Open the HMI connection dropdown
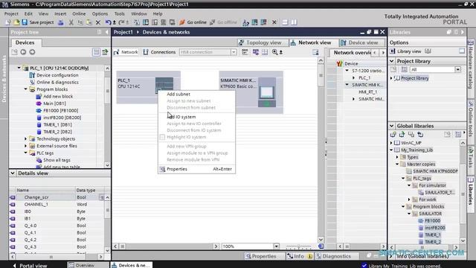Screen dimensions: 476x268 tap(233, 52)
